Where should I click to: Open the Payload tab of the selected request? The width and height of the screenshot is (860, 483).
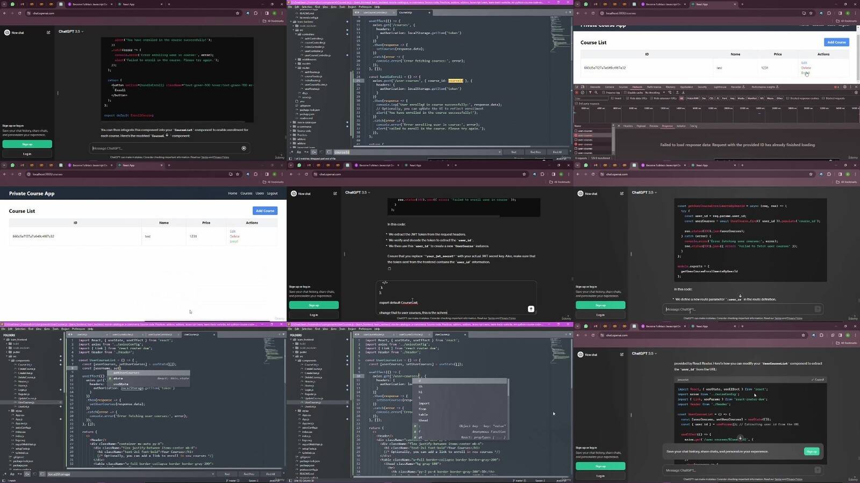pyautogui.click(x=641, y=126)
